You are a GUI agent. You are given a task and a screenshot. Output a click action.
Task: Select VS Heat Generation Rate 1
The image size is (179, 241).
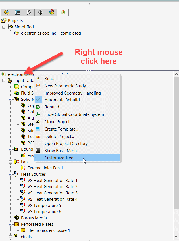[x=53, y=181]
